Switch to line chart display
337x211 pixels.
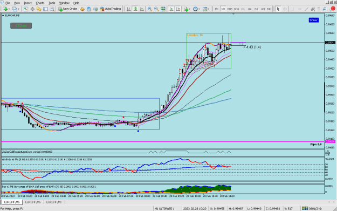point(142,9)
